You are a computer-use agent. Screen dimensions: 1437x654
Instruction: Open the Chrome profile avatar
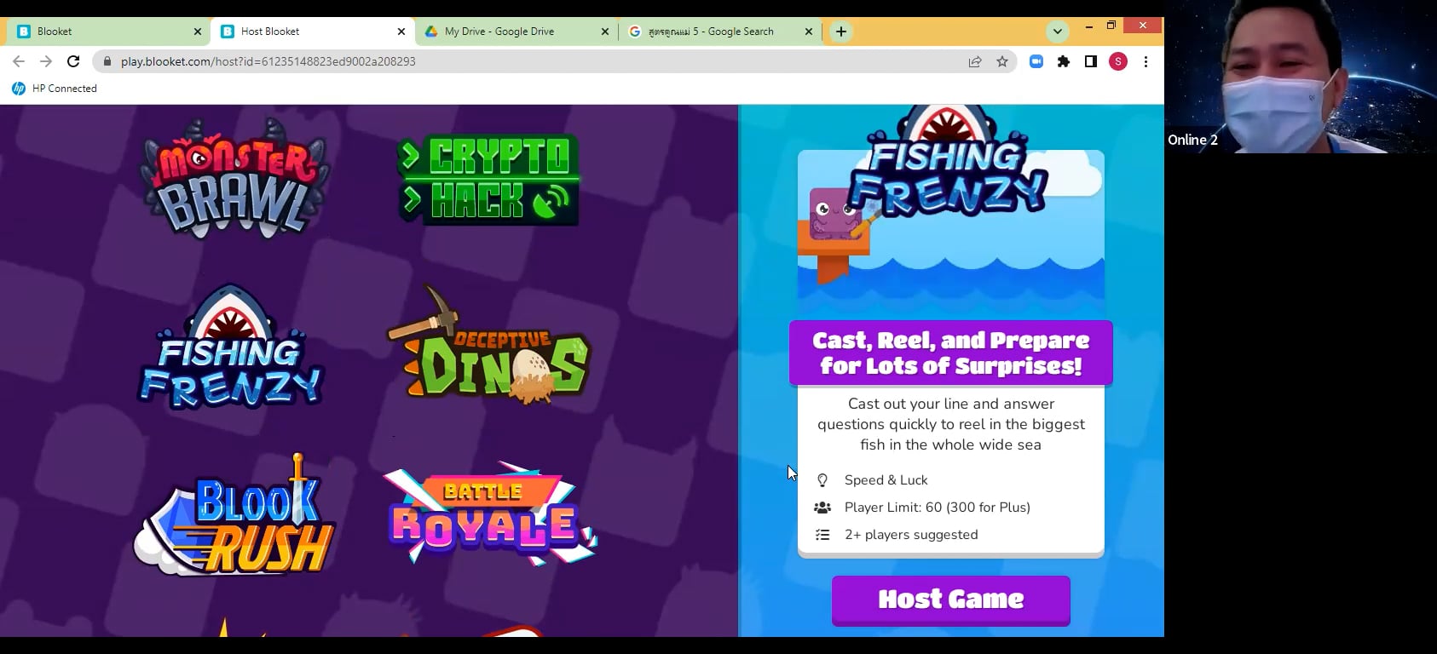(1118, 61)
